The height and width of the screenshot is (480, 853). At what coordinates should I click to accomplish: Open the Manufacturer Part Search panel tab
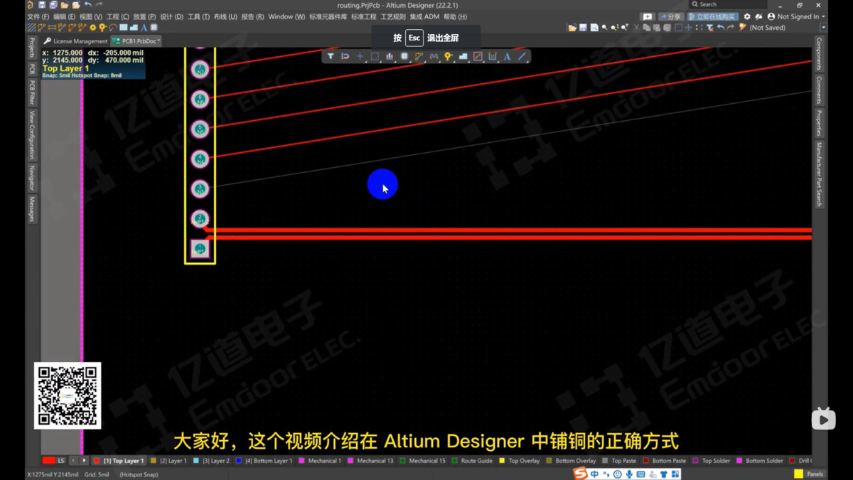(819, 174)
